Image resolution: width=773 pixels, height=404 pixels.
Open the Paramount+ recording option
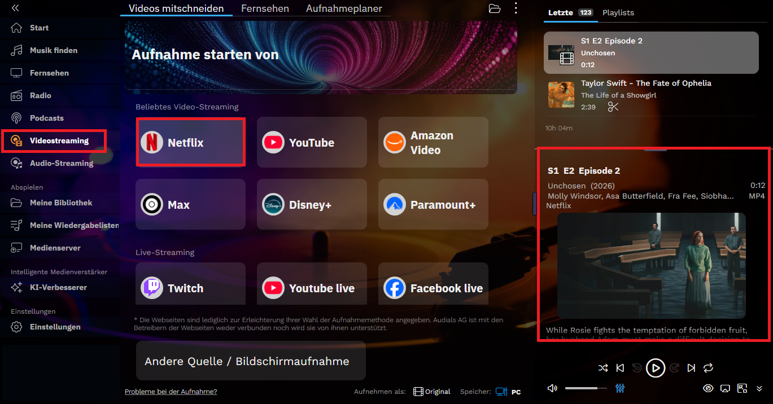(433, 204)
